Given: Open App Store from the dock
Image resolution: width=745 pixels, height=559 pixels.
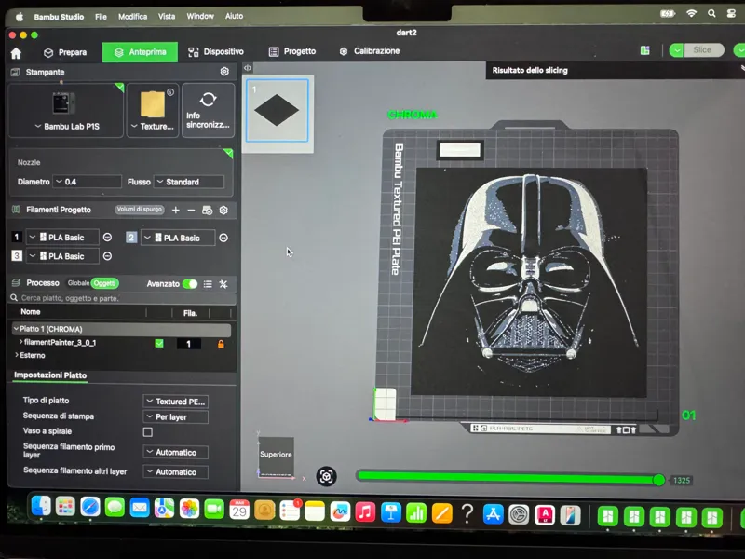Looking at the screenshot, I should coord(493,514).
